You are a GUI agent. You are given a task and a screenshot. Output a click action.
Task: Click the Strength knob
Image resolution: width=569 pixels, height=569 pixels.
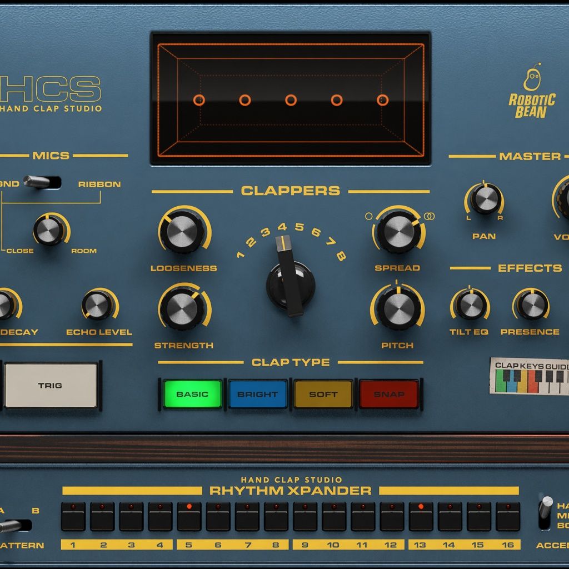tap(182, 310)
